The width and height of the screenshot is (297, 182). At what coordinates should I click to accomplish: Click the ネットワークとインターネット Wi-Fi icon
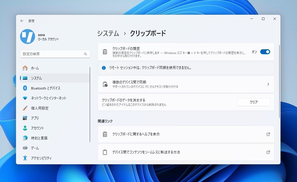pos(25,98)
